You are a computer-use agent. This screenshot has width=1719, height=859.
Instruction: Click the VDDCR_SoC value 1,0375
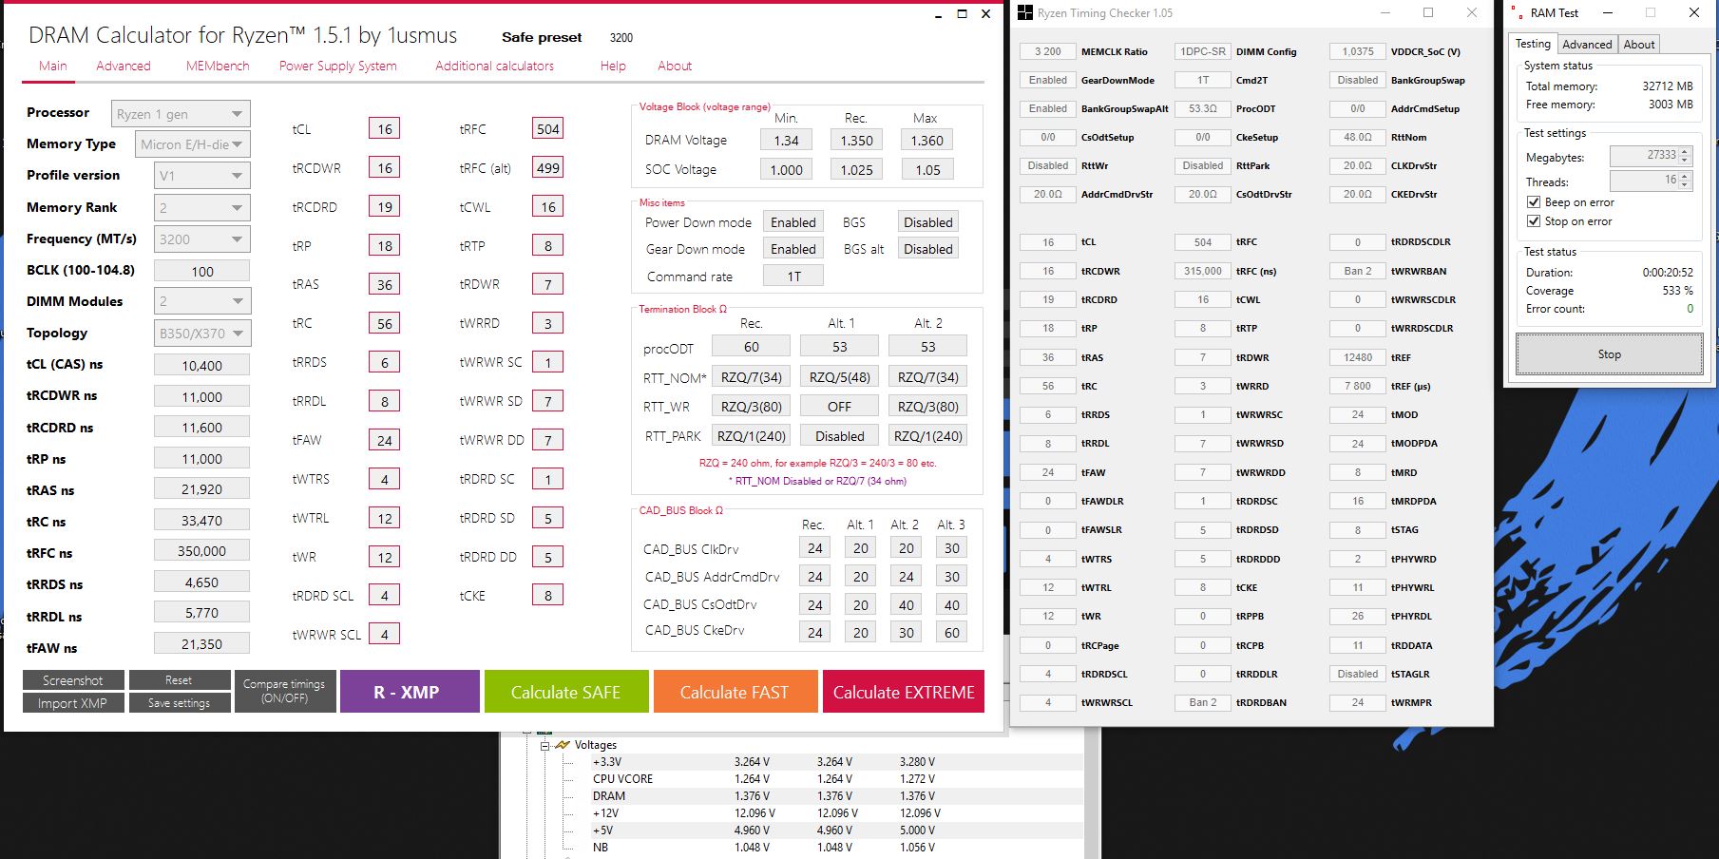pos(1358,51)
